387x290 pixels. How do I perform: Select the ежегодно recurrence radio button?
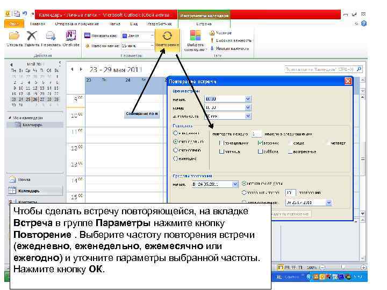pos(175,158)
